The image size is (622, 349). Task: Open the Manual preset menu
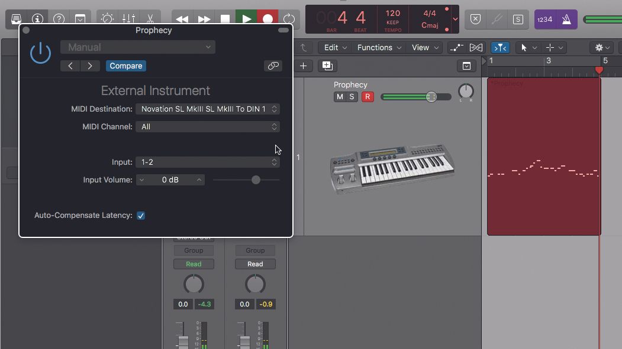coord(137,47)
